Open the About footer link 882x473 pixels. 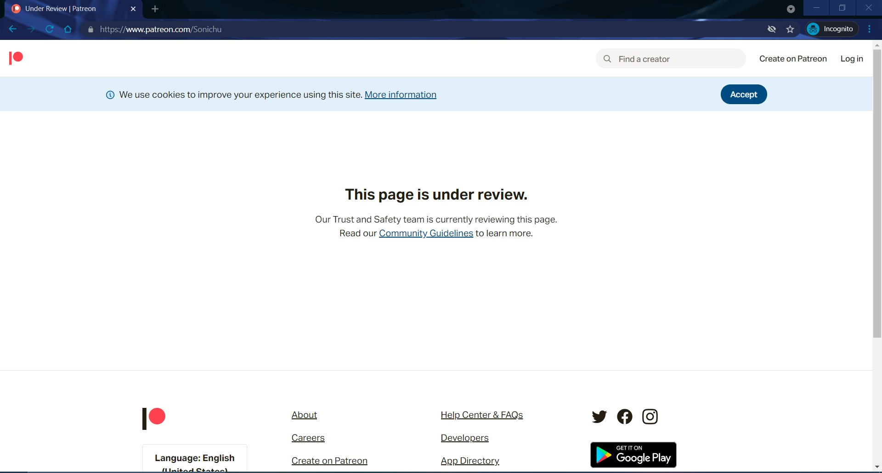[x=304, y=415]
